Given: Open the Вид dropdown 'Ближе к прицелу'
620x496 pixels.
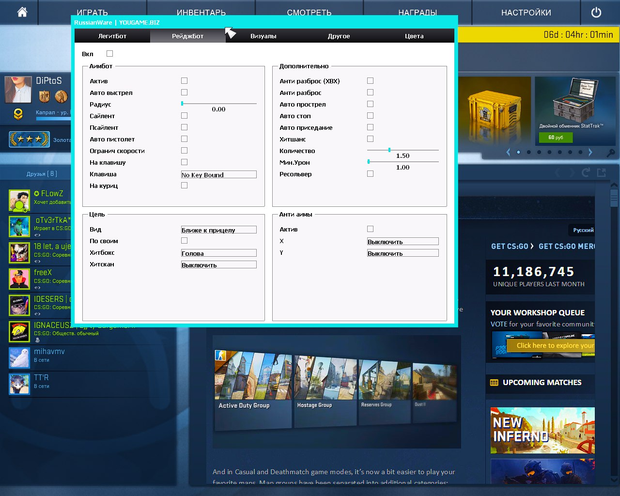Looking at the screenshot, I should pos(219,230).
